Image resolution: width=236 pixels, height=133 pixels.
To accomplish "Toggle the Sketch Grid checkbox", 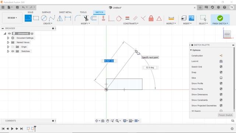I will click(221, 66).
